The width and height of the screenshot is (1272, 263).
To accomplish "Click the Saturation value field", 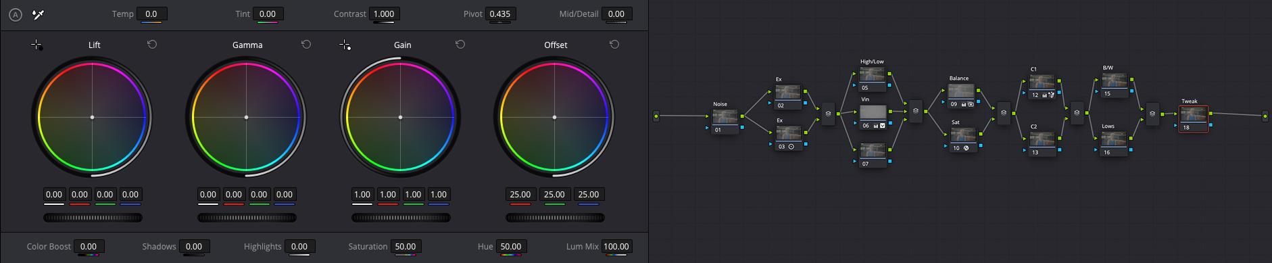I will 406,247.
